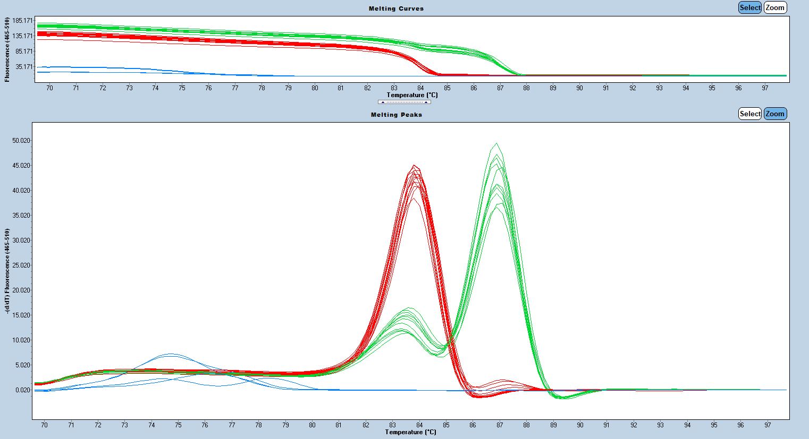The width and height of the screenshot is (809, 439).
Task: Click the 20.020 tick on the Melting Peaks axis
Action: click(x=21, y=290)
